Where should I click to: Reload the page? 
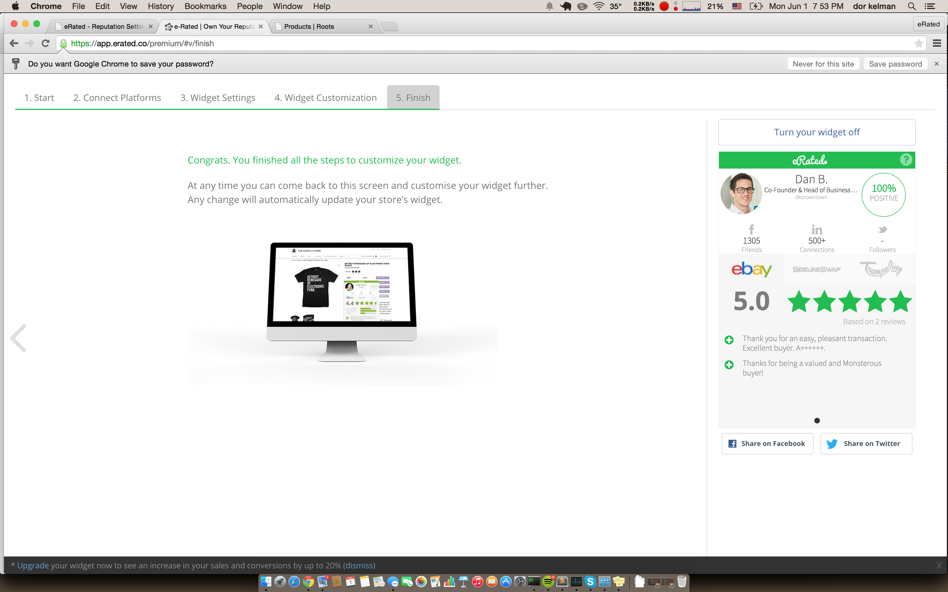click(x=45, y=43)
